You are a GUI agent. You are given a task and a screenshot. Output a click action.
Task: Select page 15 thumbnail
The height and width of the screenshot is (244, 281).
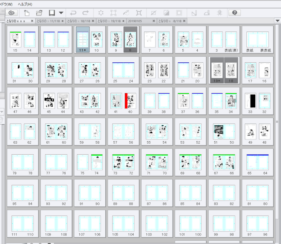point(15,40)
